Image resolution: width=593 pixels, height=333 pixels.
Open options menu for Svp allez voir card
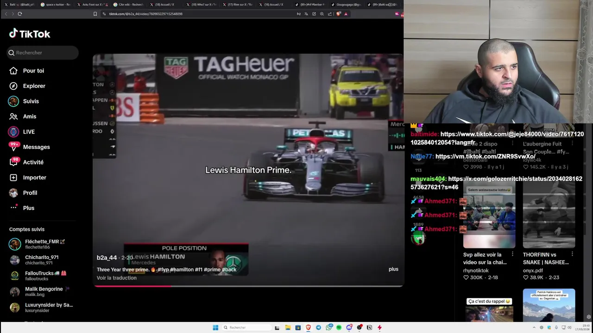click(x=512, y=254)
